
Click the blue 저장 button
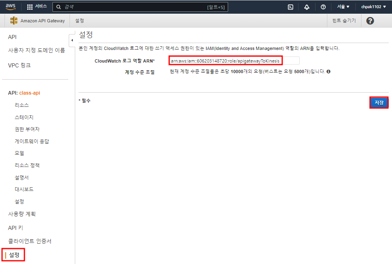(379, 103)
